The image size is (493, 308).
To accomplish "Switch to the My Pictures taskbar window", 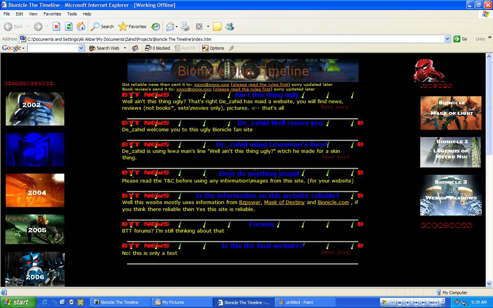I will click(x=182, y=302).
